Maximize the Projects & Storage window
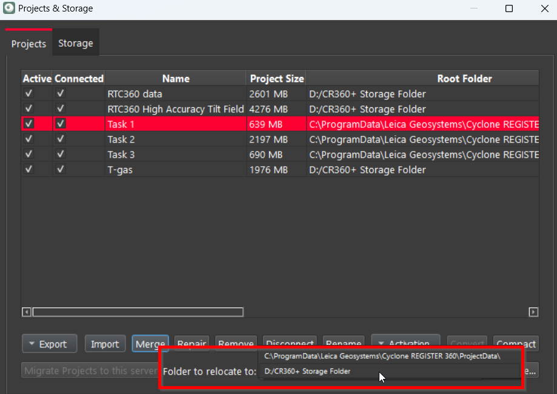Screen dimensions: 557x394 (509, 9)
